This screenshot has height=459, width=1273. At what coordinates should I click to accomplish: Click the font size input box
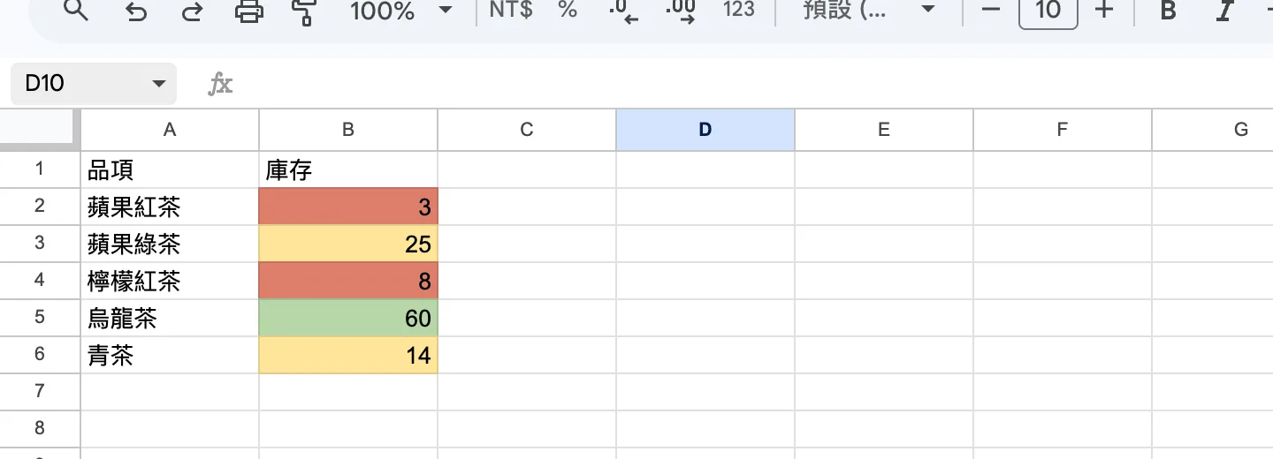pos(1048,11)
